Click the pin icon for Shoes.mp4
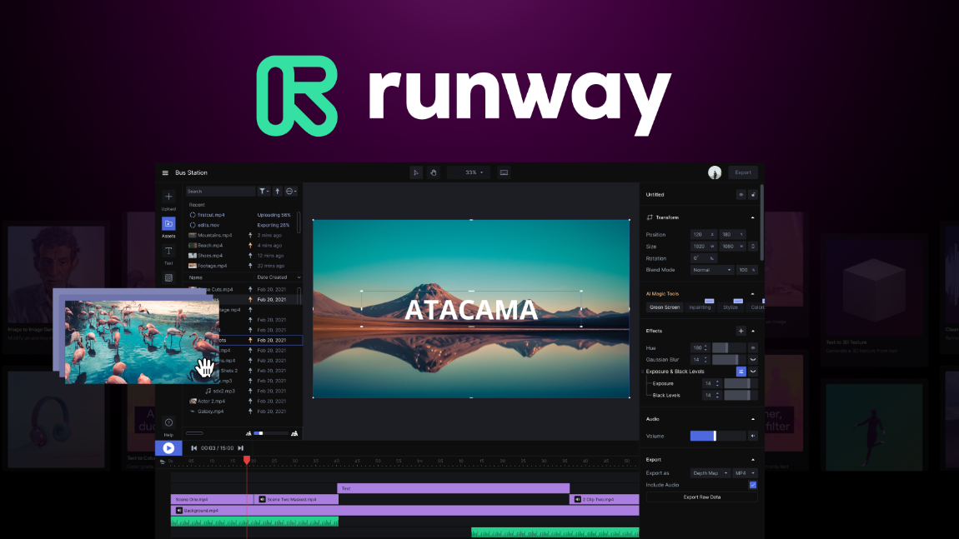The width and height of the screenshot is (959, 539). pos(250,256)
